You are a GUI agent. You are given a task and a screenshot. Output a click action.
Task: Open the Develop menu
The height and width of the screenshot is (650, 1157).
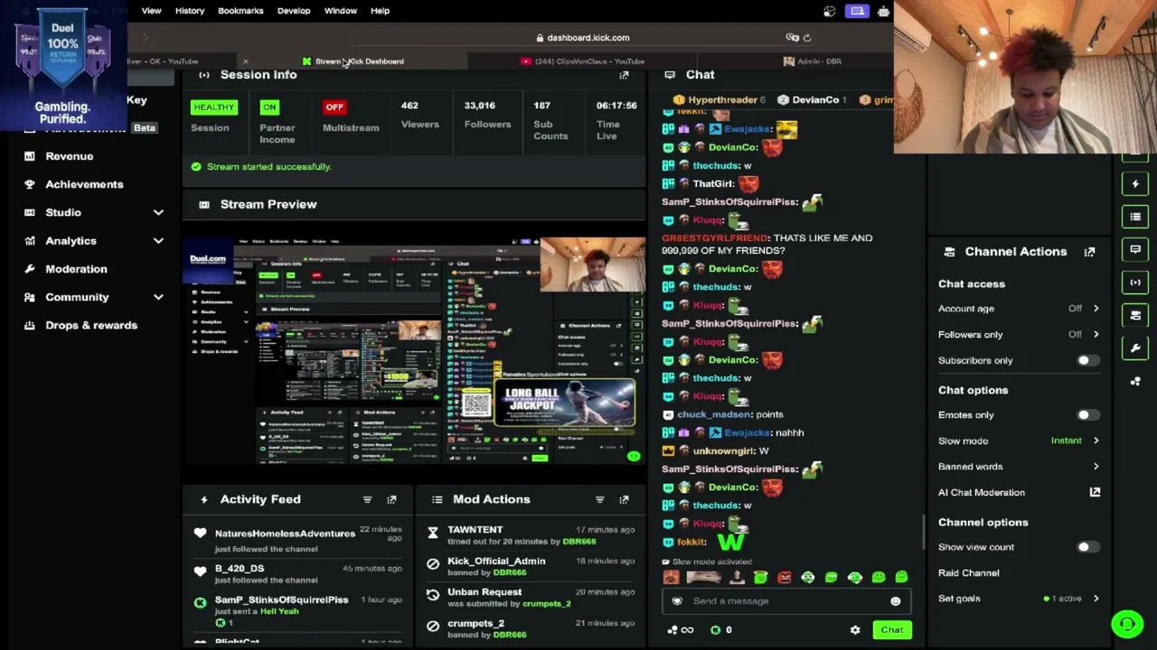294,11
